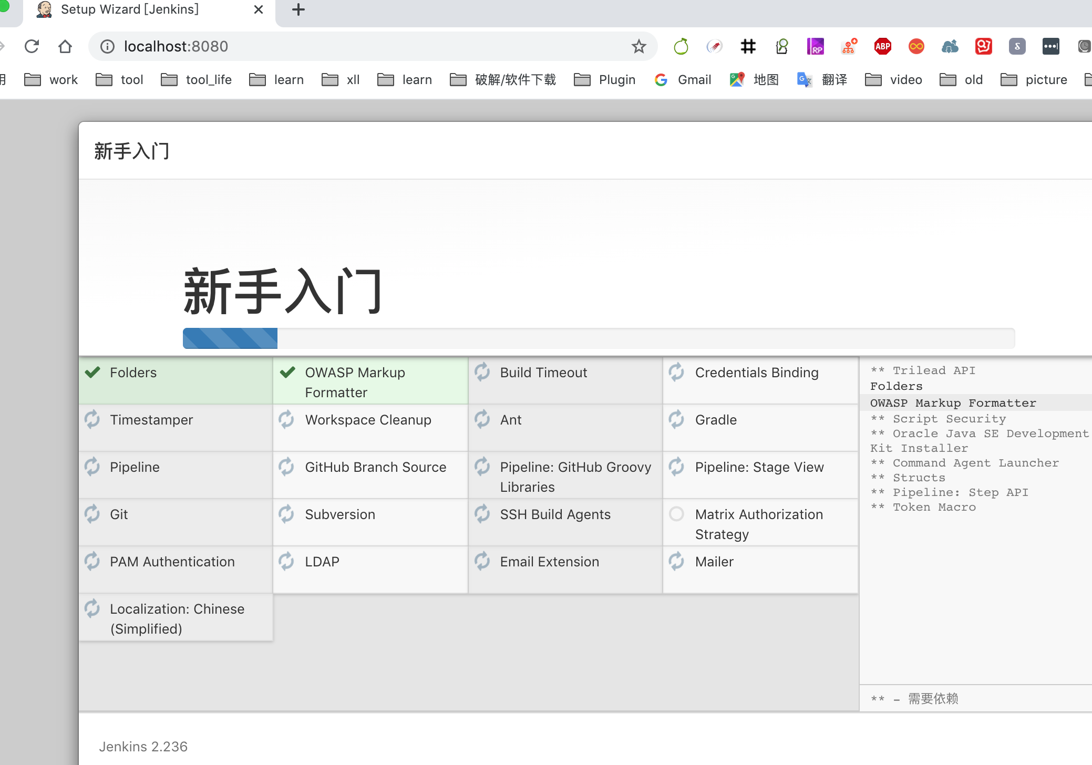This screenshot has height=765, width=1092.
Task: Click the plugin installation progress bar
Action: click(598, 338)
